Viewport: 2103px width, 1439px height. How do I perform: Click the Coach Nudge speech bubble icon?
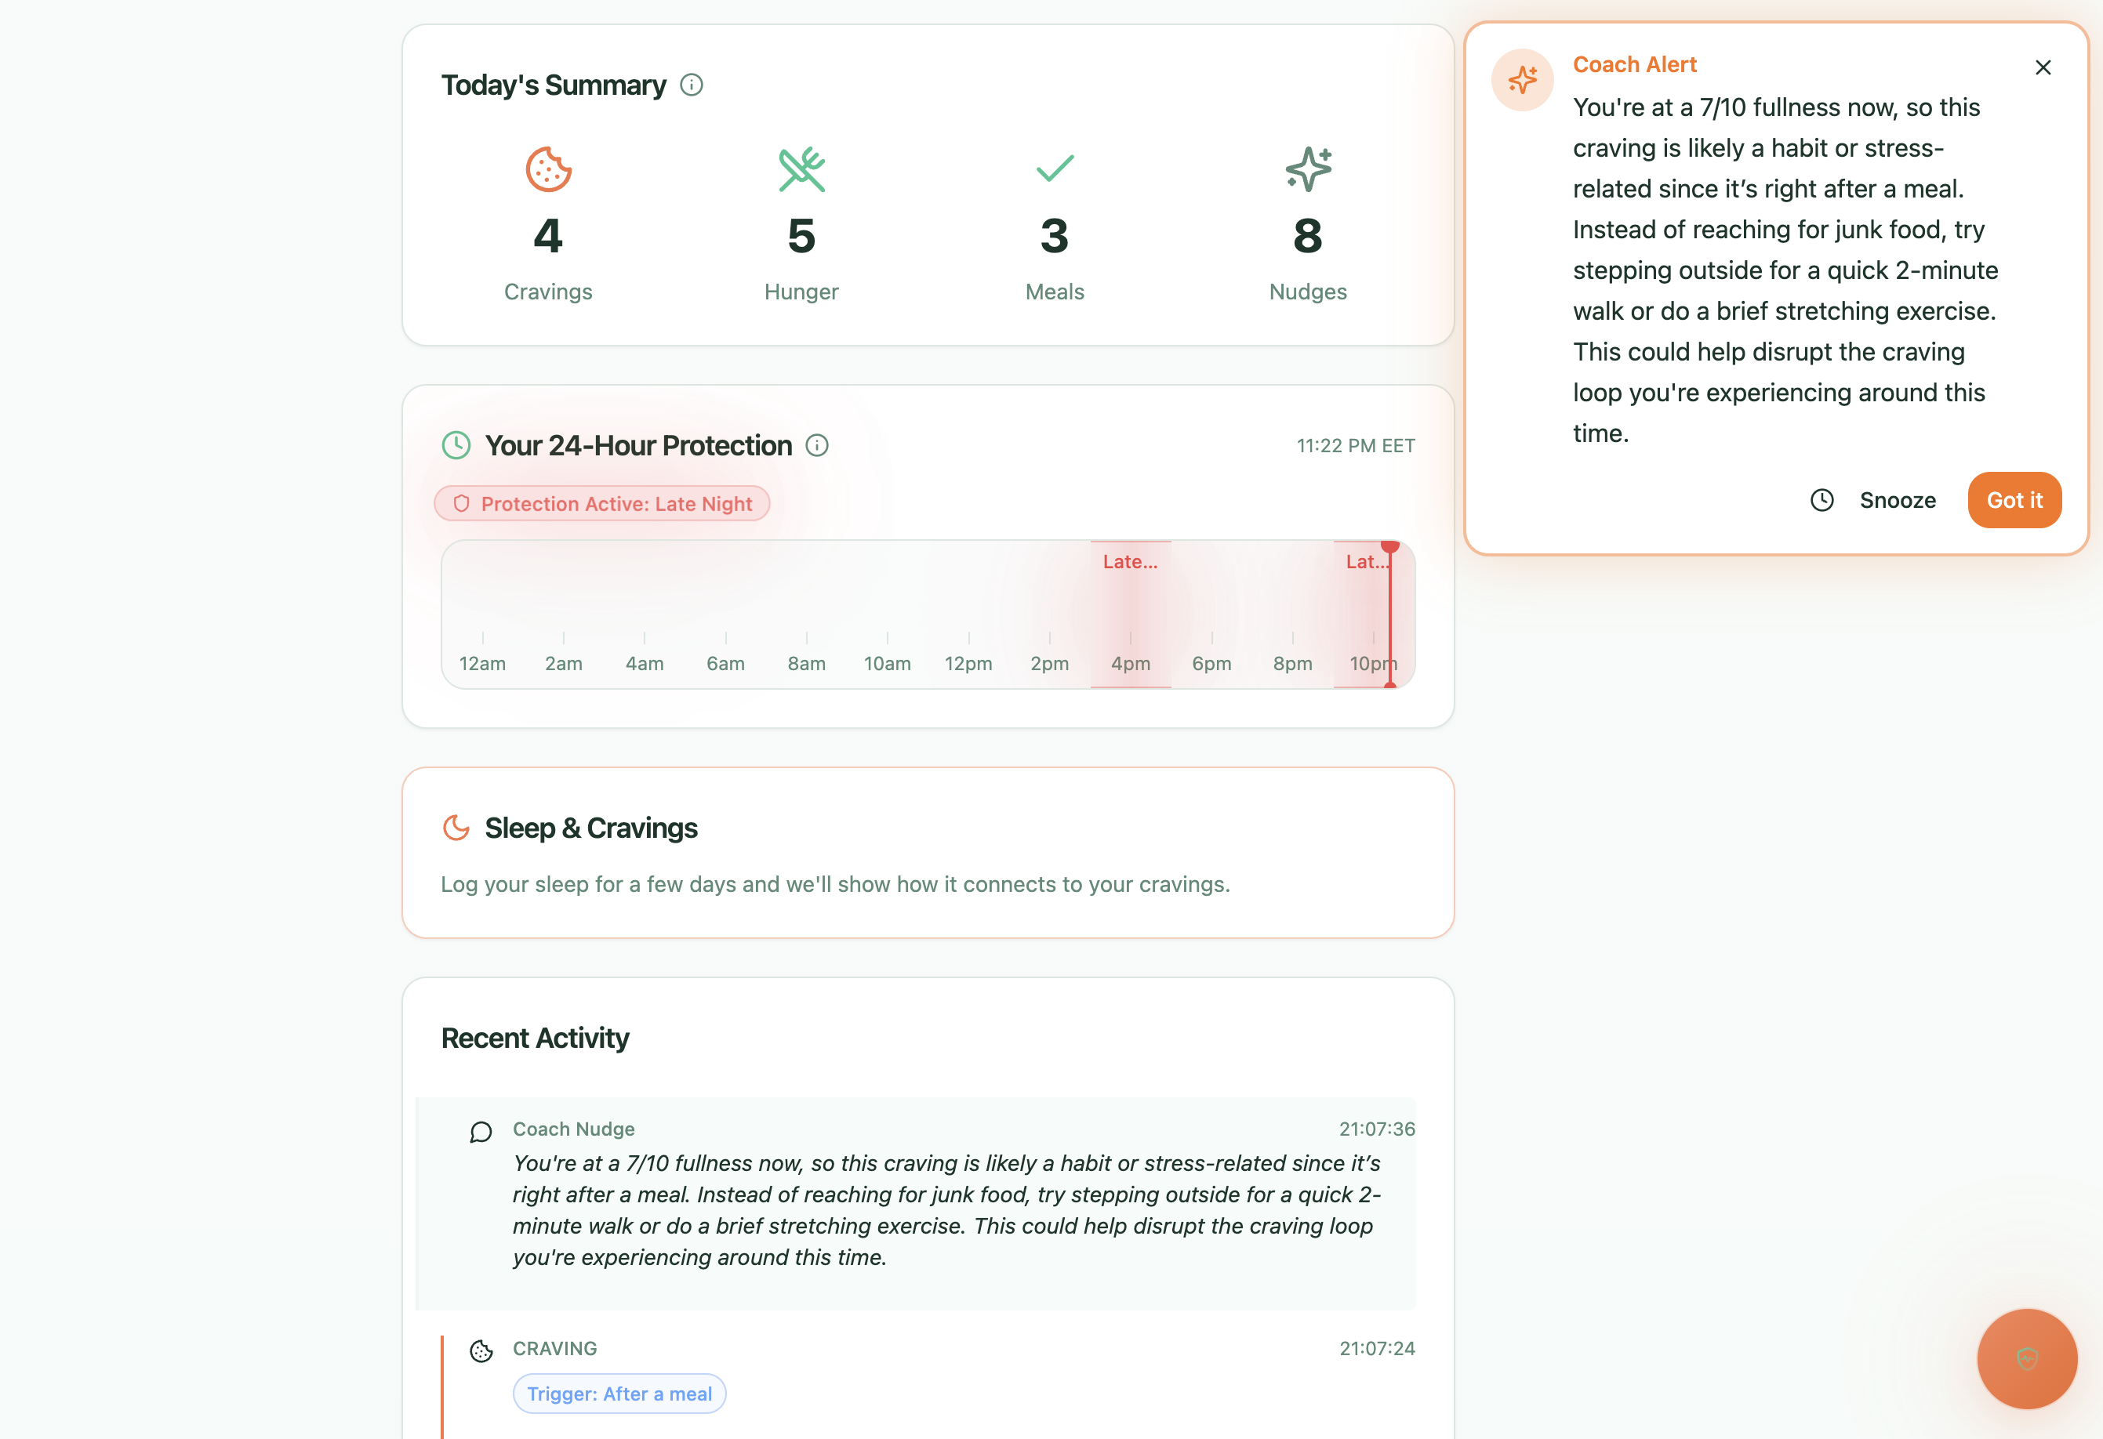point(481,1133)
